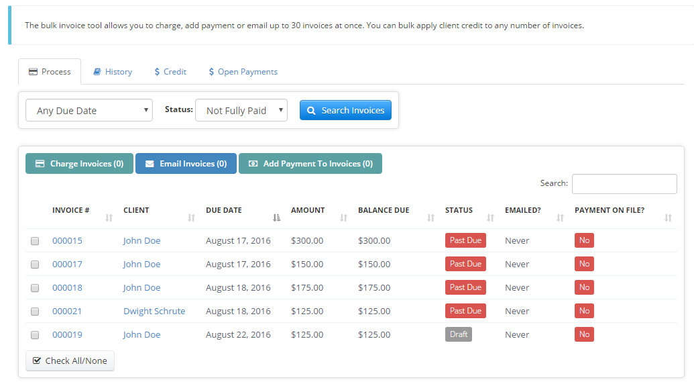Open invoice 000017 link
The image size is (694, 384).
pyautogui.click(x=67, y=264)
